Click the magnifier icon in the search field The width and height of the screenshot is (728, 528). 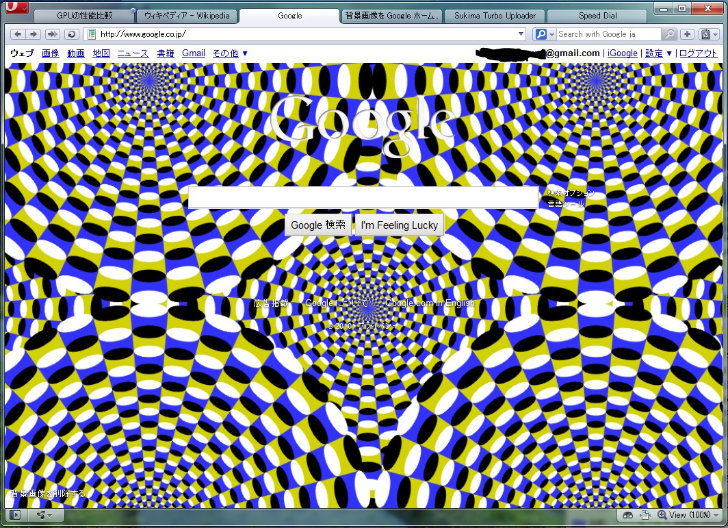(x=669, y=34)
